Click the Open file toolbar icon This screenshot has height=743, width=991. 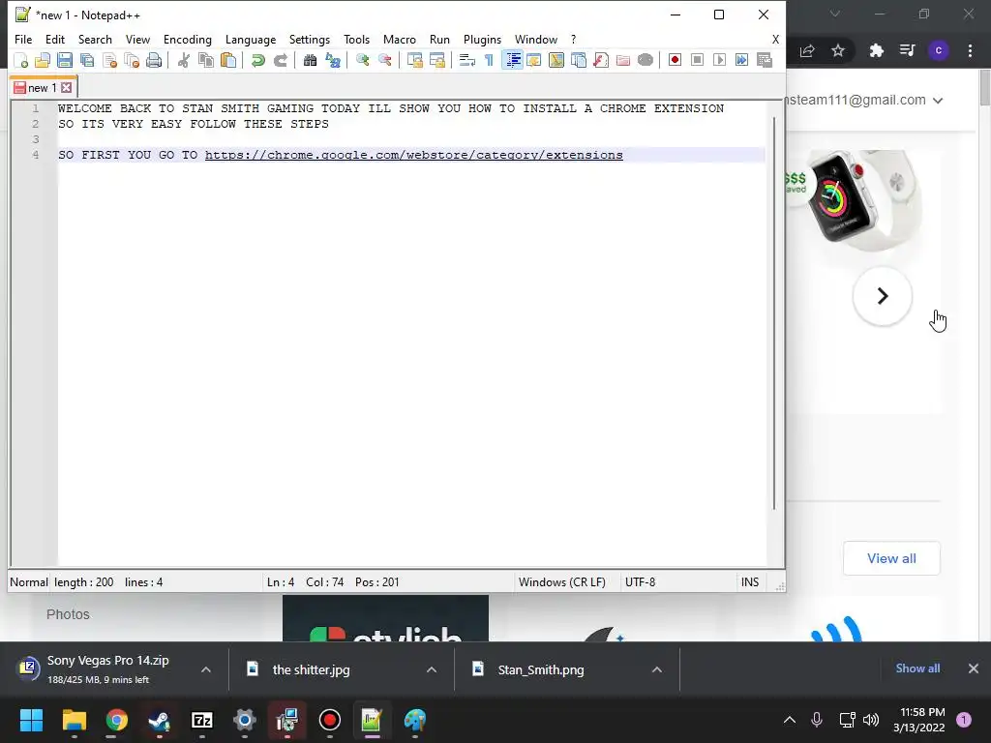(x=43, y=60)
